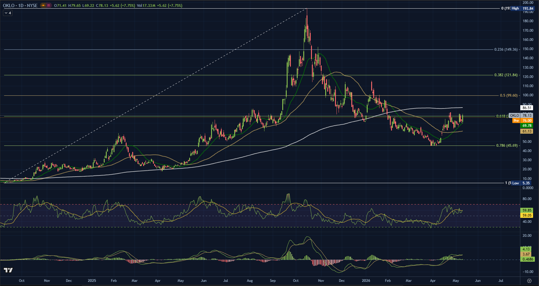Click the C78.13 close value

tap(102, 6)
